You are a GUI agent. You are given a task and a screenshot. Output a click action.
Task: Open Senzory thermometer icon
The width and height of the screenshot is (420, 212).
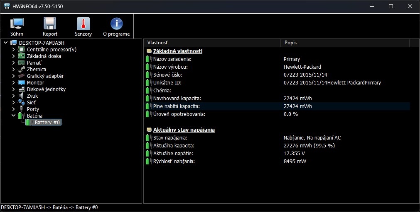pyautogui.click(x=83, y=24)
